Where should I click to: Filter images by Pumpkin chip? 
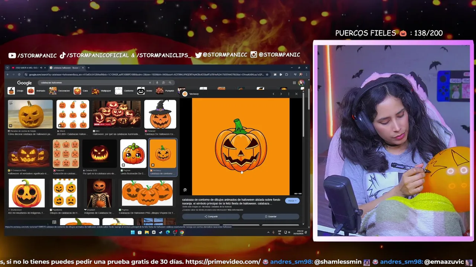tap(165, 90)
